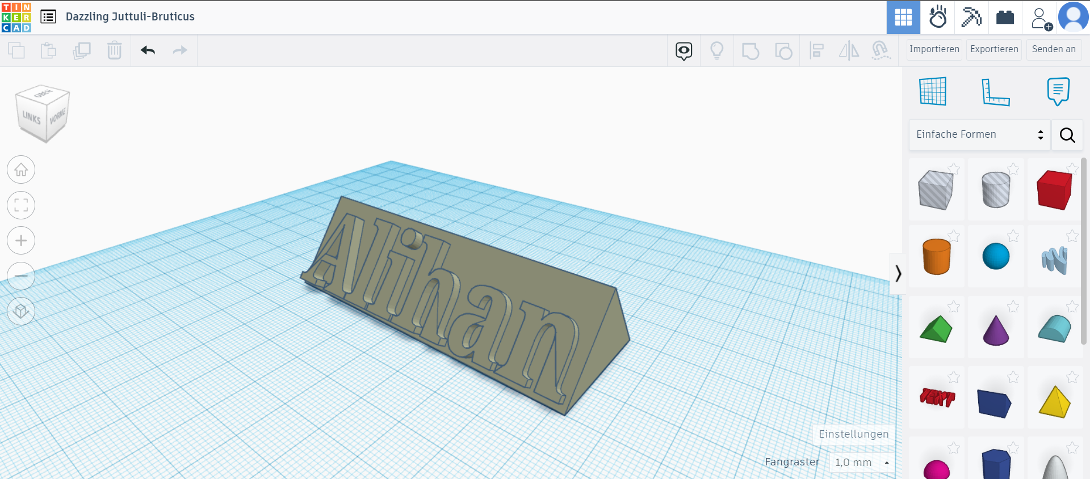Click the Align tool icon
The height and width of the screenshot is (479, 1090).
[x=816, y=51]
